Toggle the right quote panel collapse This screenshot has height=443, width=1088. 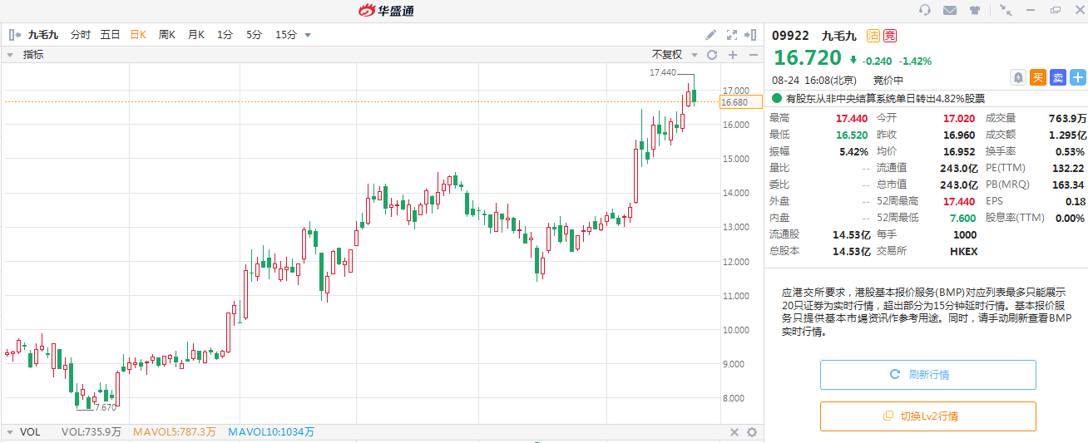pyautogui.click(x=751, y=35)
